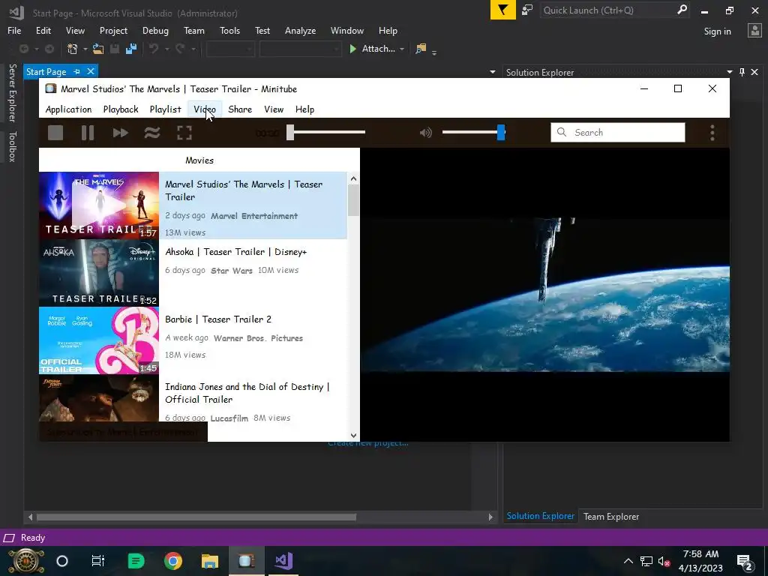Click Warner Bros. Pictures channel name
Screen dimensions: 768x576
(258, 338)
